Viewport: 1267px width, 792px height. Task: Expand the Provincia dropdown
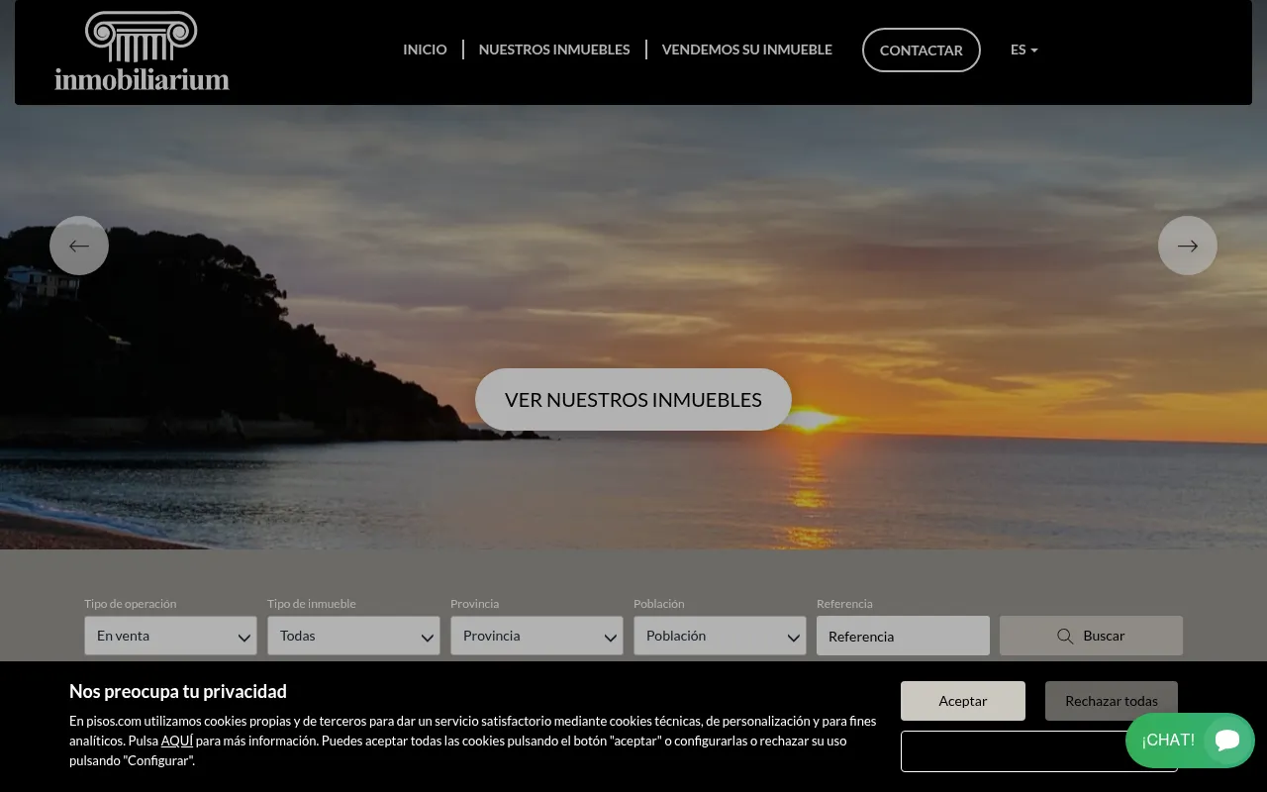tap(536, 636)
